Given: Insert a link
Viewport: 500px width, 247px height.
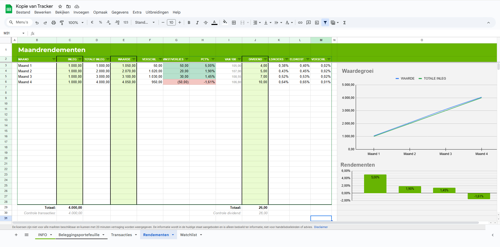Looking at the screenshot, I should coord(300,23).
